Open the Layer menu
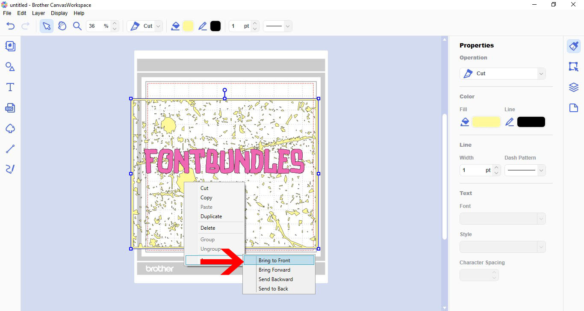 38,13
